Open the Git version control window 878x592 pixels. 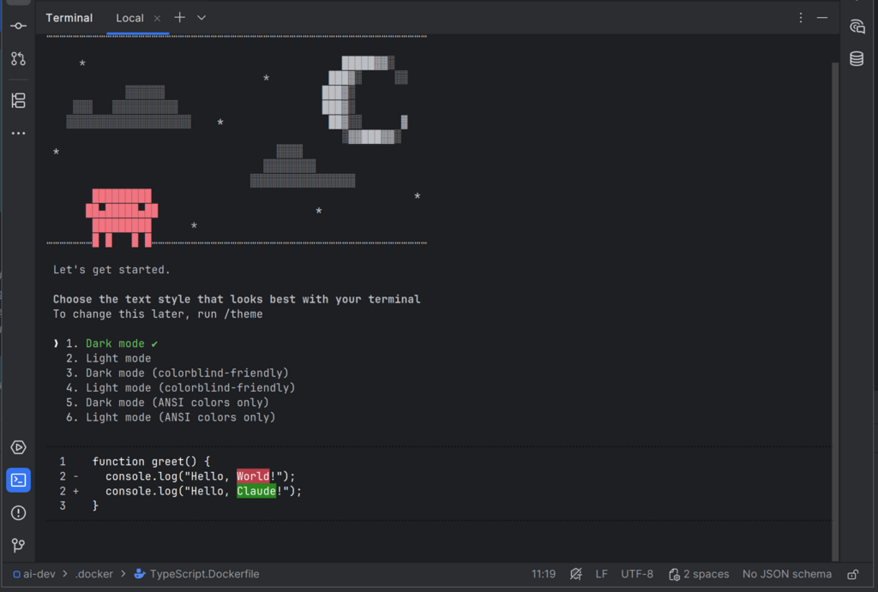point(18,545)
